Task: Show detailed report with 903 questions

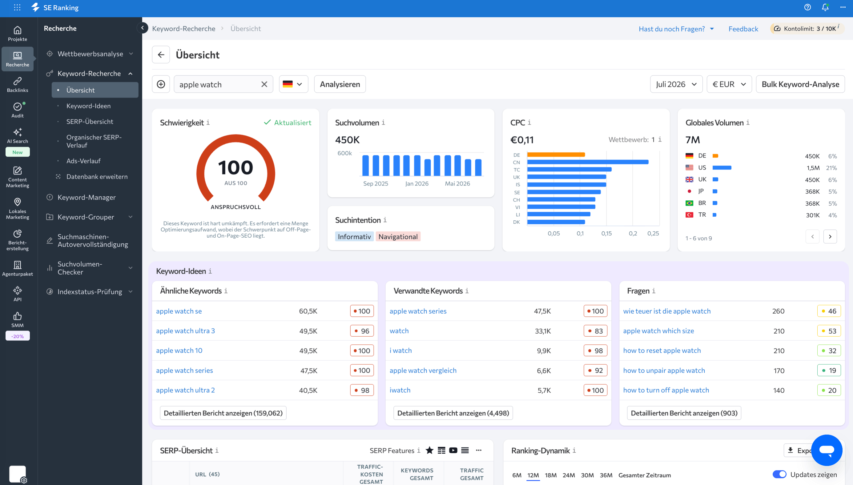Action: click(684, 413)
